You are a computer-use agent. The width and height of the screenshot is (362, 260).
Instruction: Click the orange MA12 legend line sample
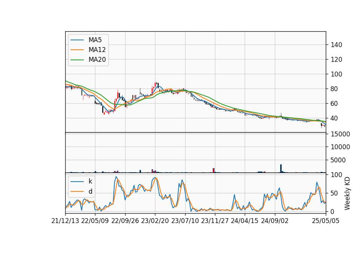(x=77, y=50)
